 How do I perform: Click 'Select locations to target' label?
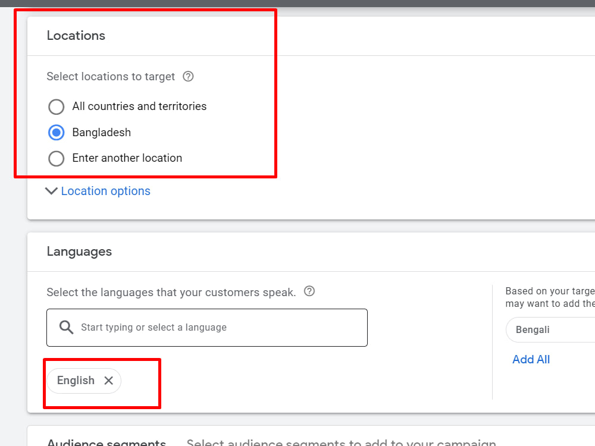coord(111,77)
